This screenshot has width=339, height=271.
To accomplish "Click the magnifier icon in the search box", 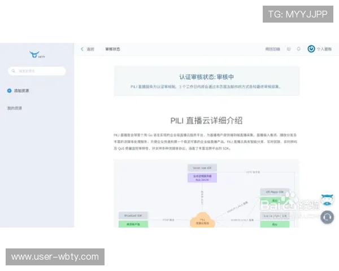I will [13, 71].
